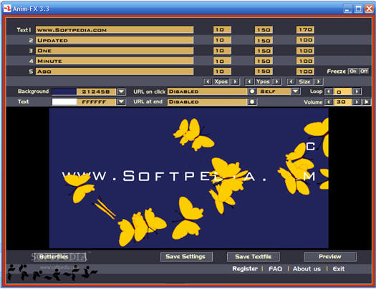Click the Exit link
376x289 pixels.
[339, 269]
